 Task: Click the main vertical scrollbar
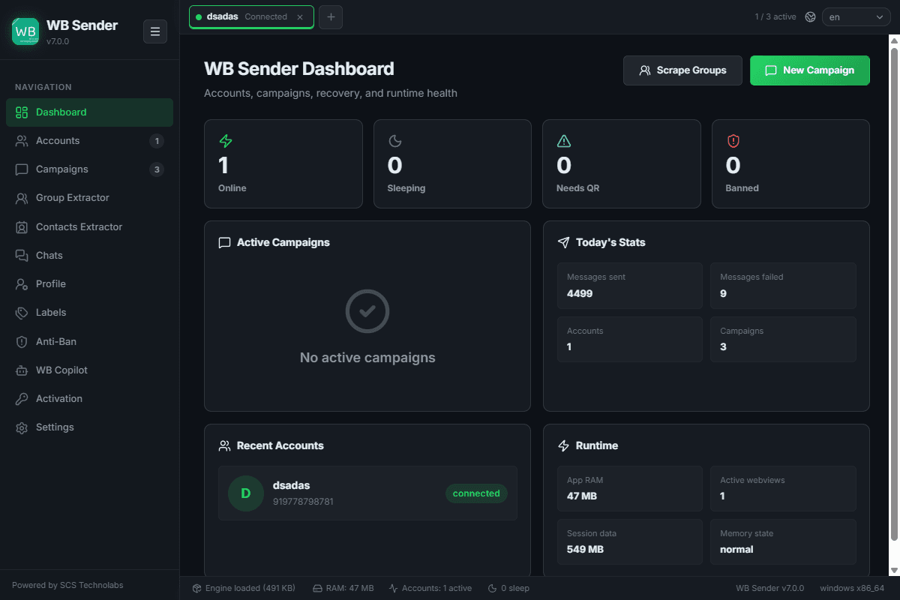894,294
